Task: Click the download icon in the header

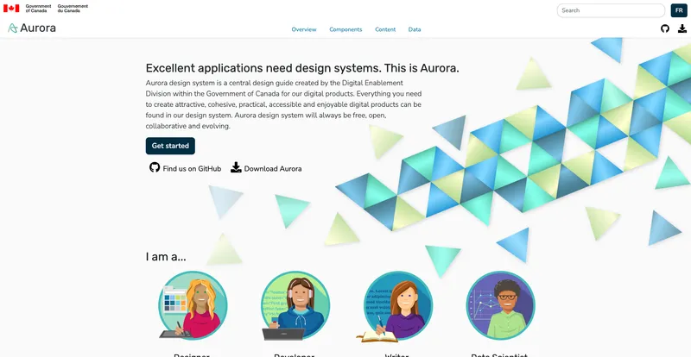Action: tap(682, 28)
